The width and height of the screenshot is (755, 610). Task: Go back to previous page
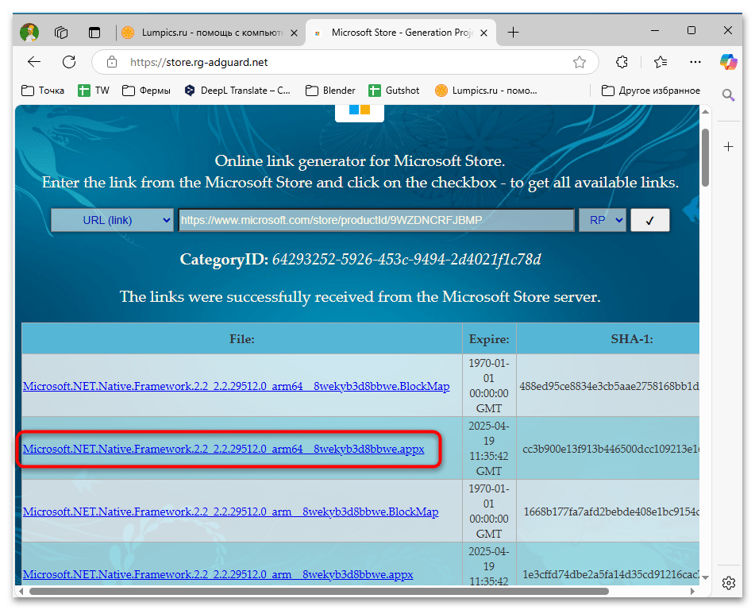point(34,62)
